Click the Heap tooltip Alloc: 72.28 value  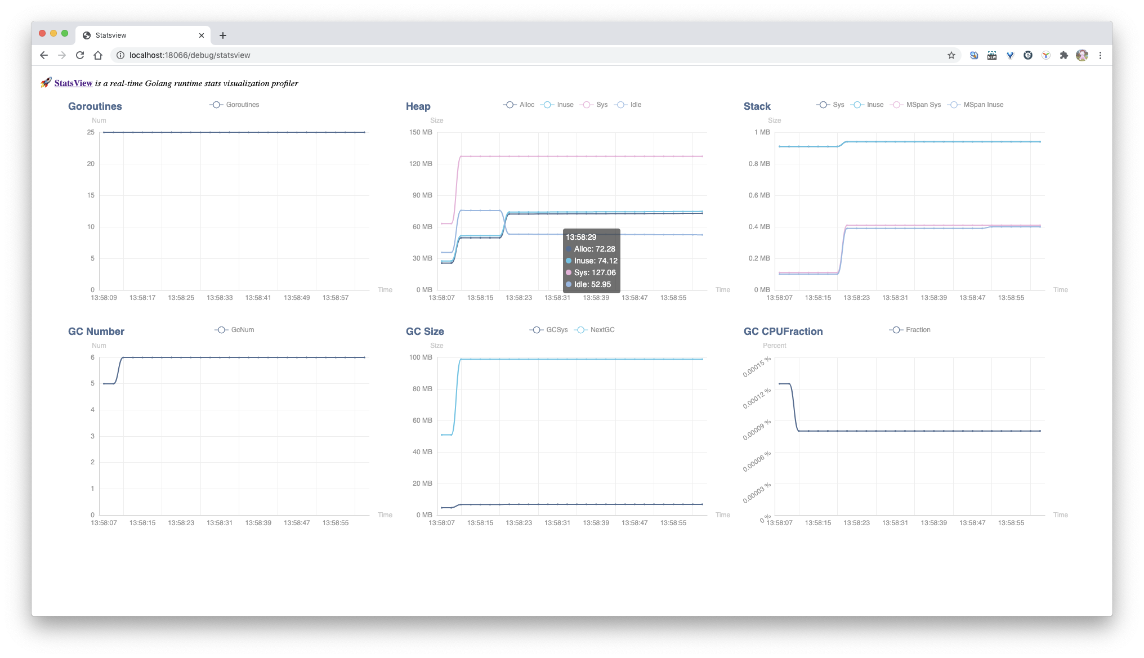click(x=591, y=249)
